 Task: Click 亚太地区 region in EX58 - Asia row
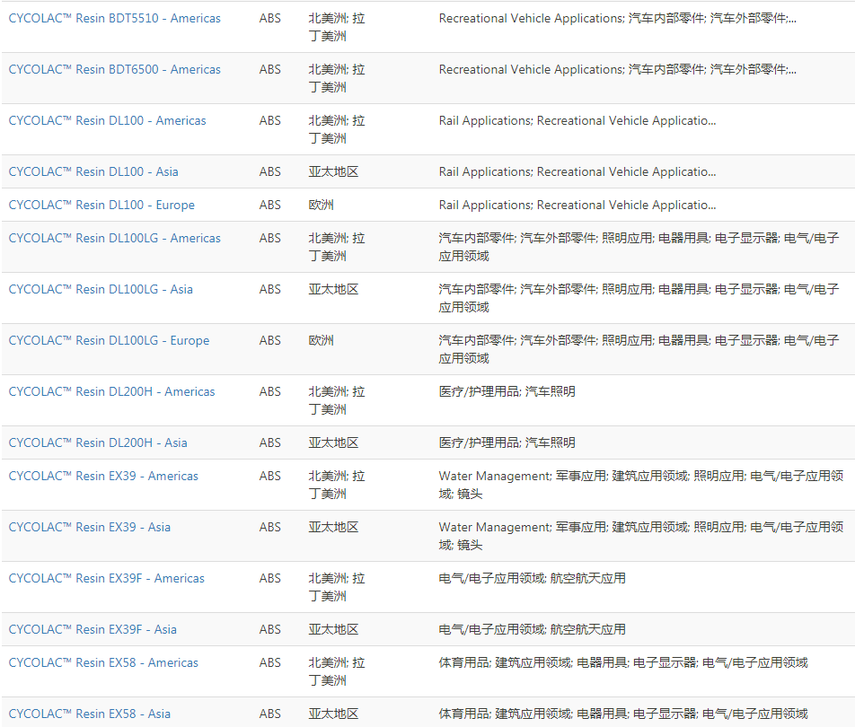click(333, 714)
